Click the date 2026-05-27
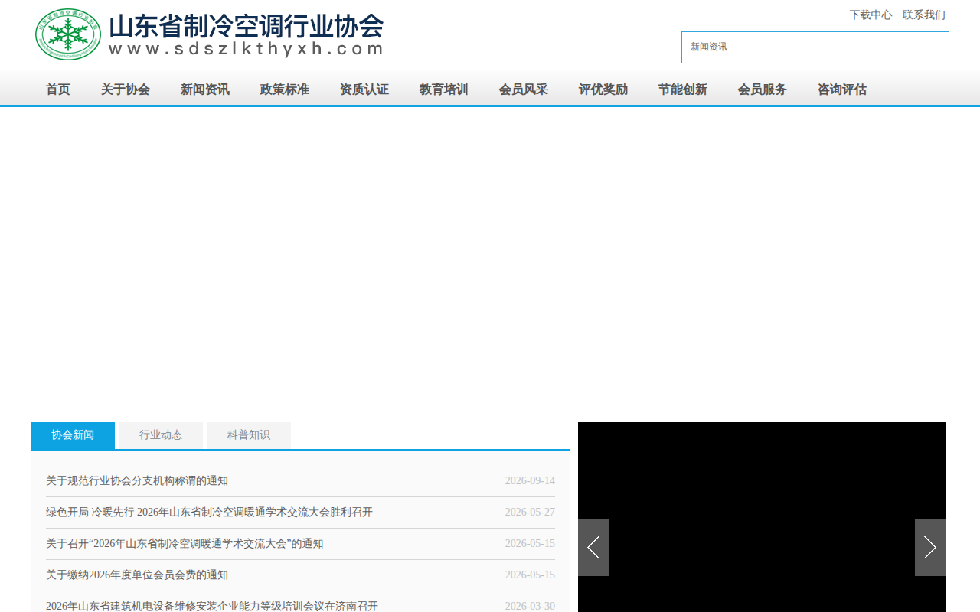 click(530, 513)
